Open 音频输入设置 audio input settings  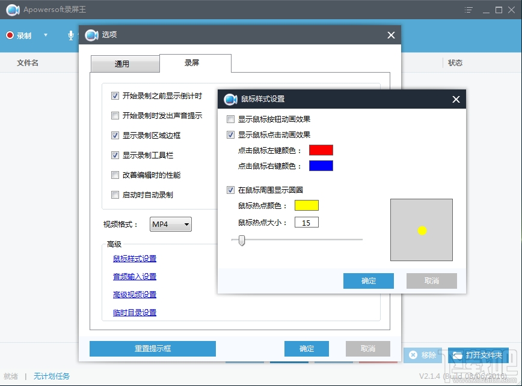[134, 277]
